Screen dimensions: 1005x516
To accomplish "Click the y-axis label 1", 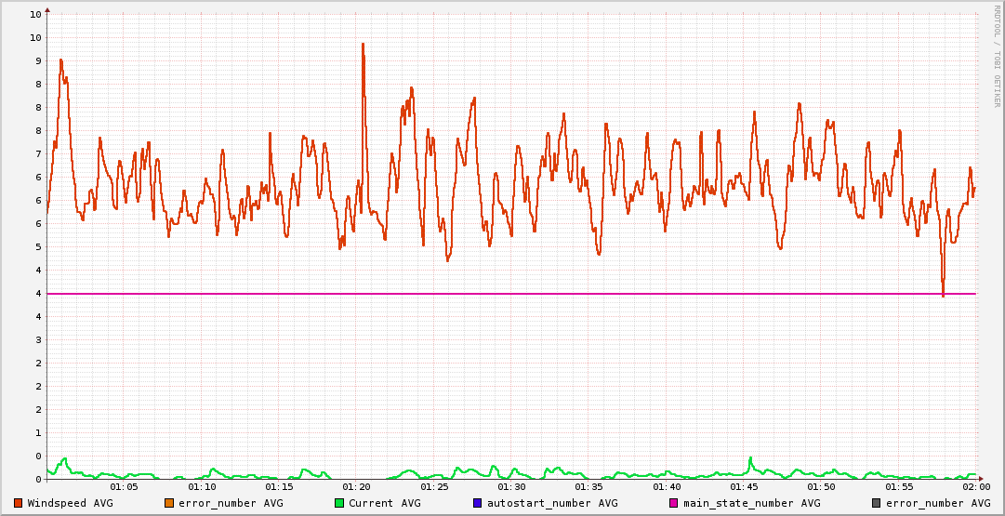I will tap(39, 432).
